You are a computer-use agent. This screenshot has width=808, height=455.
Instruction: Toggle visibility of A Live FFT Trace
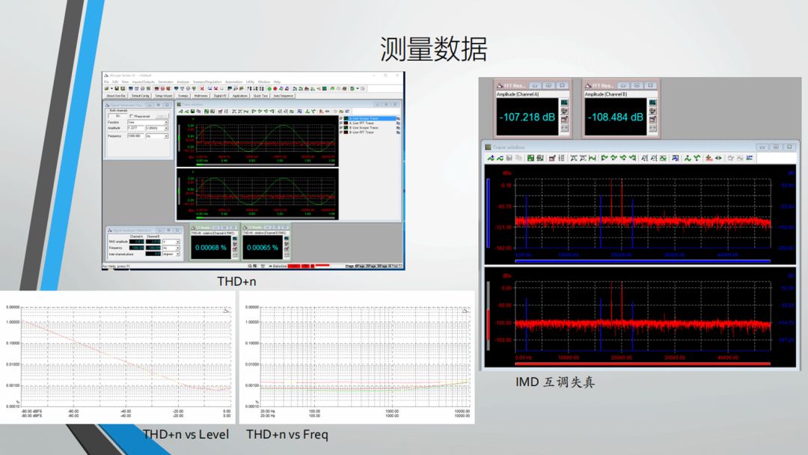point(342,123)
